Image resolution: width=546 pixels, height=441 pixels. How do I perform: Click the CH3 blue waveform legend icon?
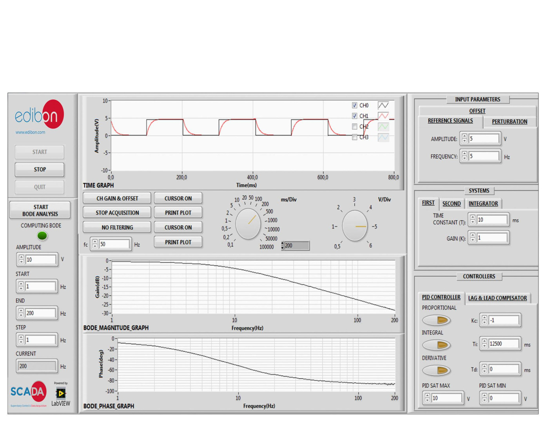pos(383,137)
